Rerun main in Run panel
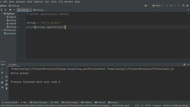The image size is (190, 107). [2, 69]
